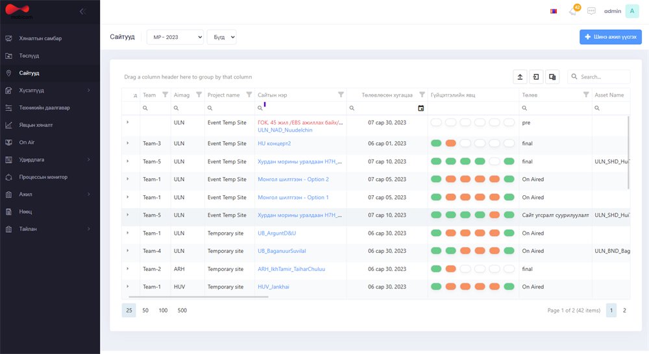Open Процессын монитор in the sidebar

tap(50, 177)
